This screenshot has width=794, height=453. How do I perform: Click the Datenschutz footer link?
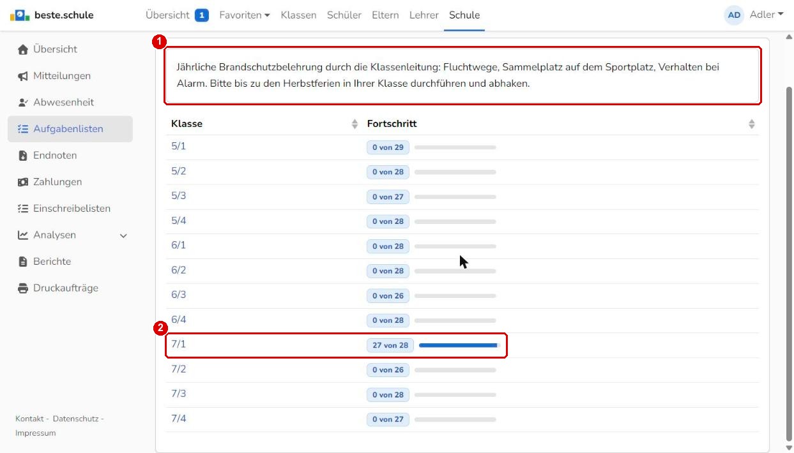point(75,419)
